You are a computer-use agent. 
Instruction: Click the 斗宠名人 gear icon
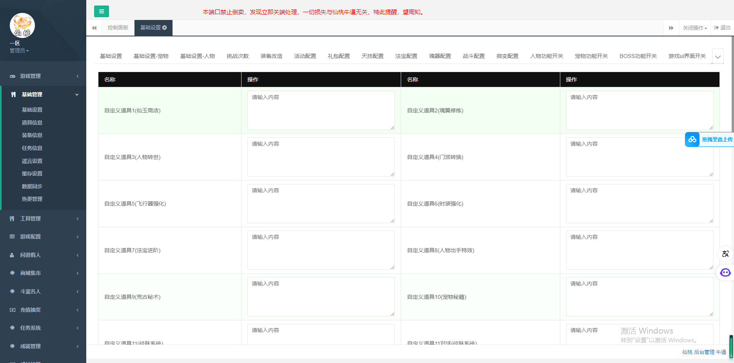pyautogui.click(x=12, y=291)
